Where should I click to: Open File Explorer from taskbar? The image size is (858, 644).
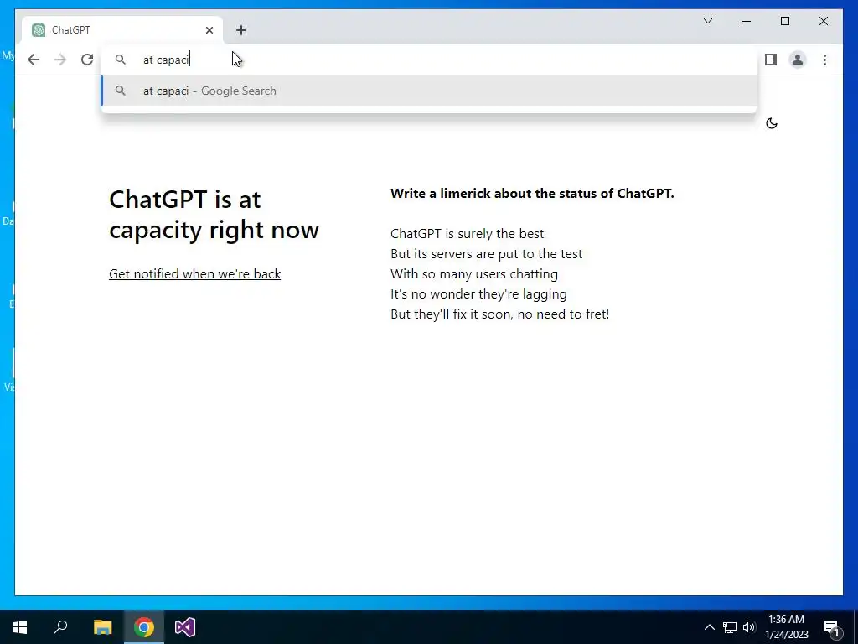tap(102, 627)
